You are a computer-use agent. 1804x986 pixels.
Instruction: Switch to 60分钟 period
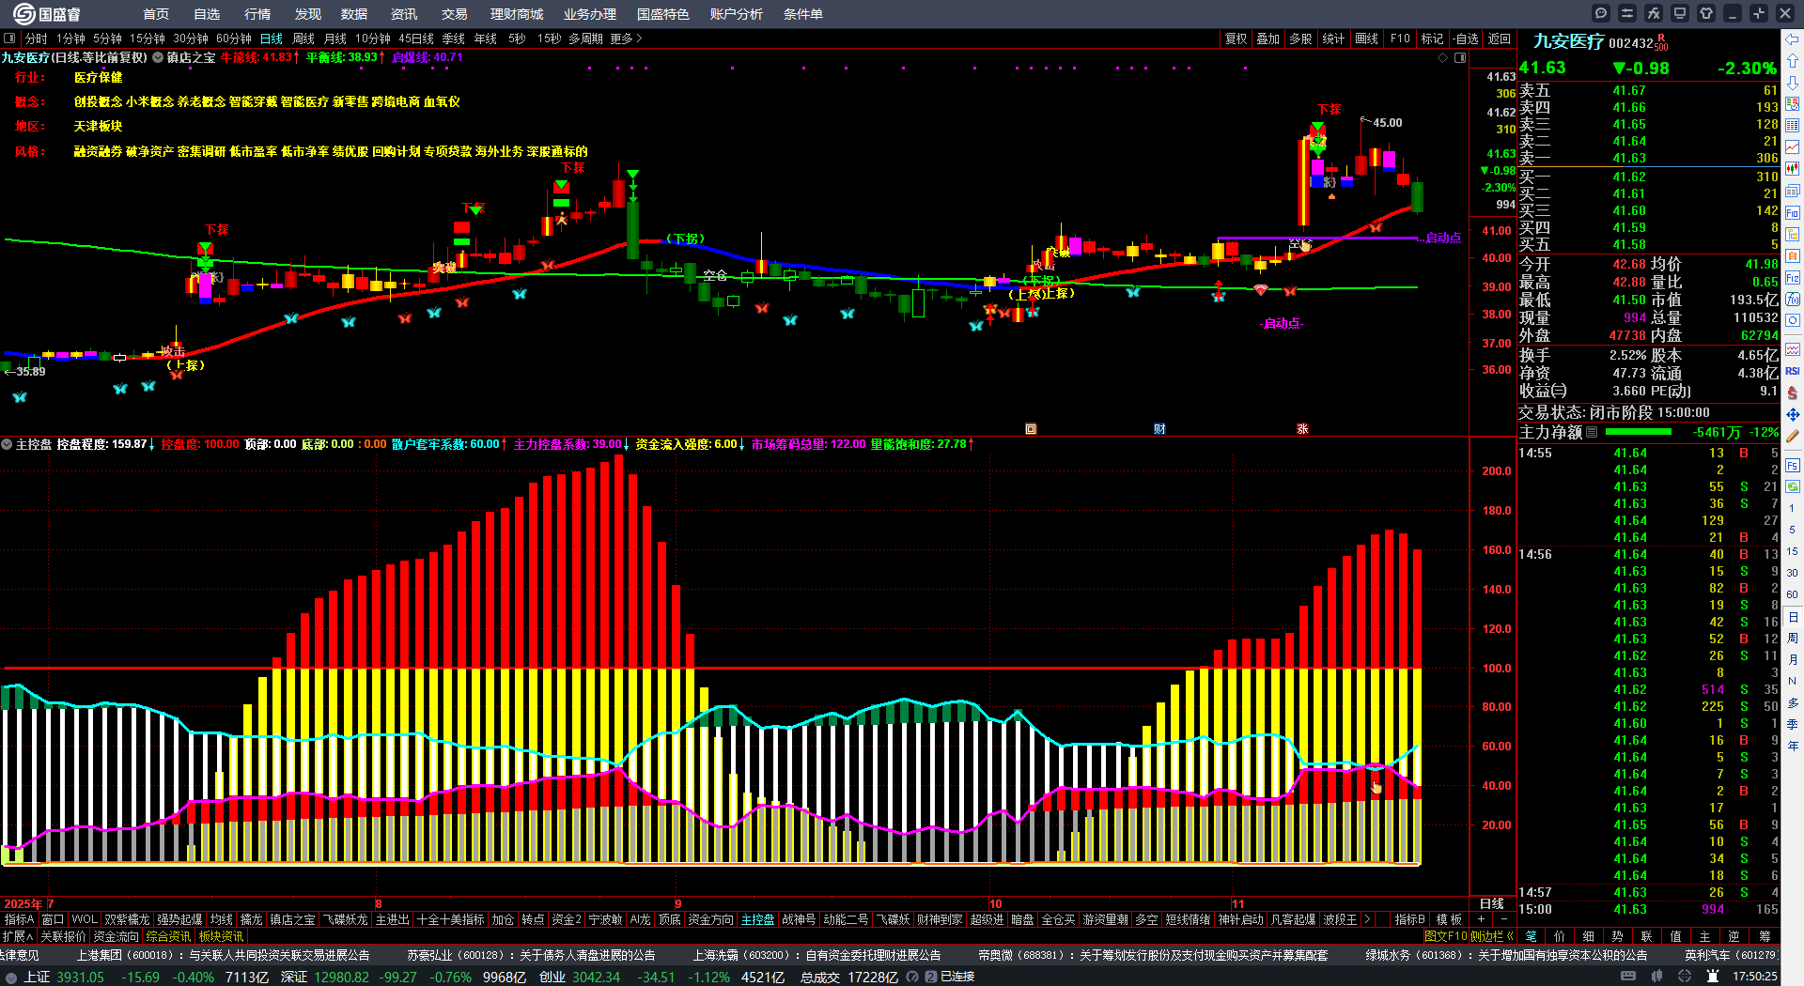click(234, 39)
